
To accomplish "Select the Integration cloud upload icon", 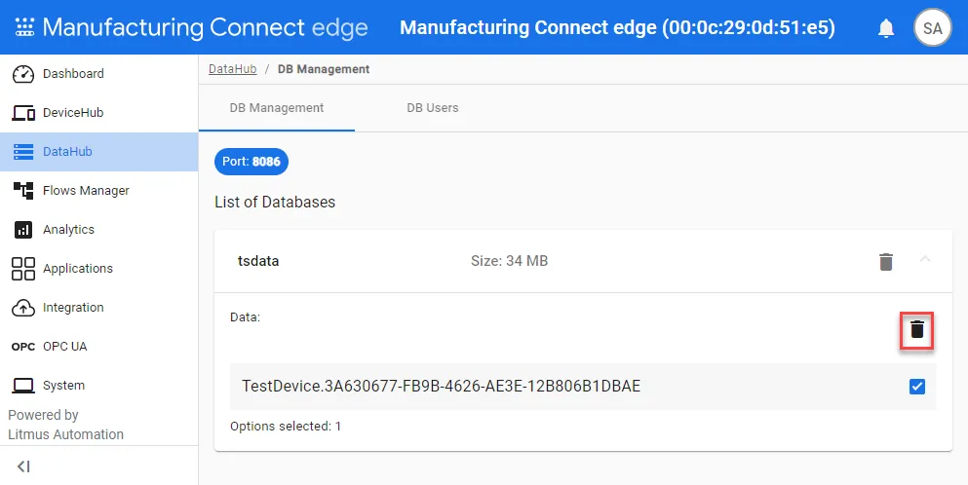I will 23,308.
